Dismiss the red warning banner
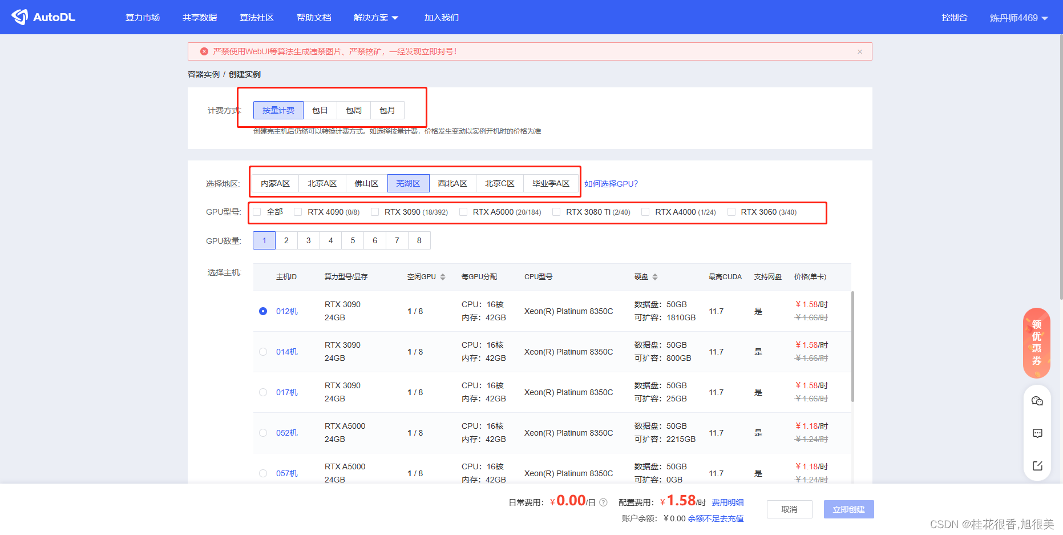Viewport: 1063px width, 535px height. pos(860,51)
